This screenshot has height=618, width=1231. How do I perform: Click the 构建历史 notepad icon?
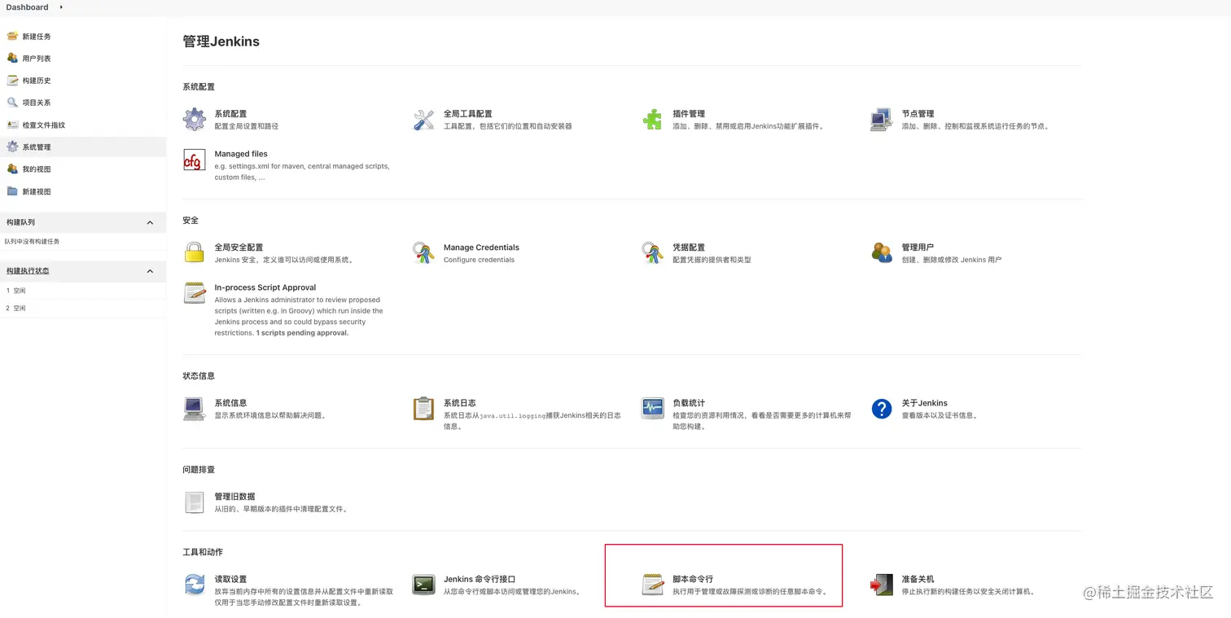(12, 80)
